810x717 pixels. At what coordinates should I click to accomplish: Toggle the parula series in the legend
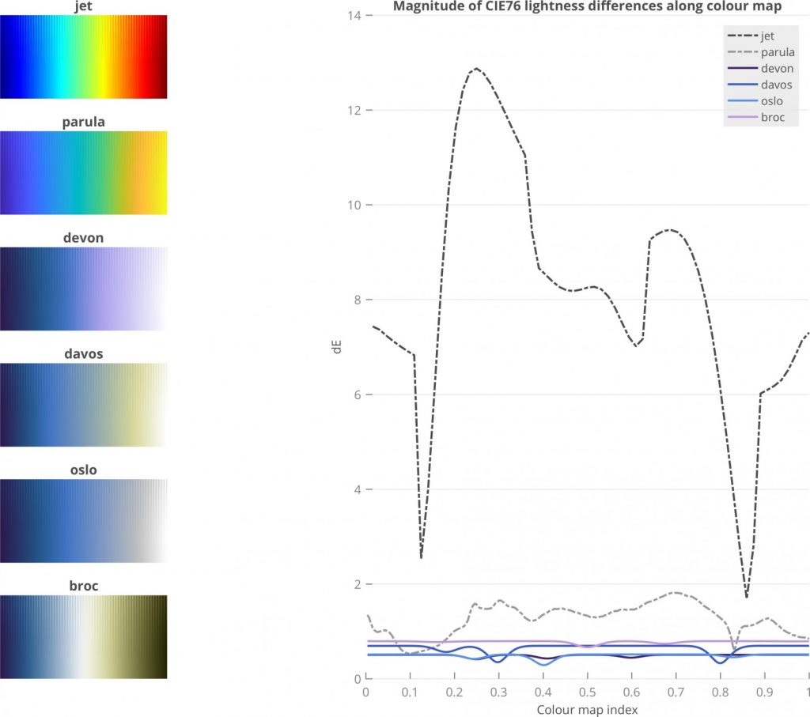(x=778, y=52)
